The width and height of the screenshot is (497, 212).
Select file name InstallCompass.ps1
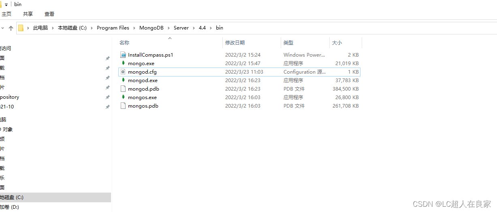[x=151, y=55]
